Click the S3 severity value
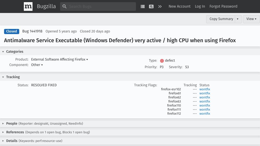 pos(187,67)
